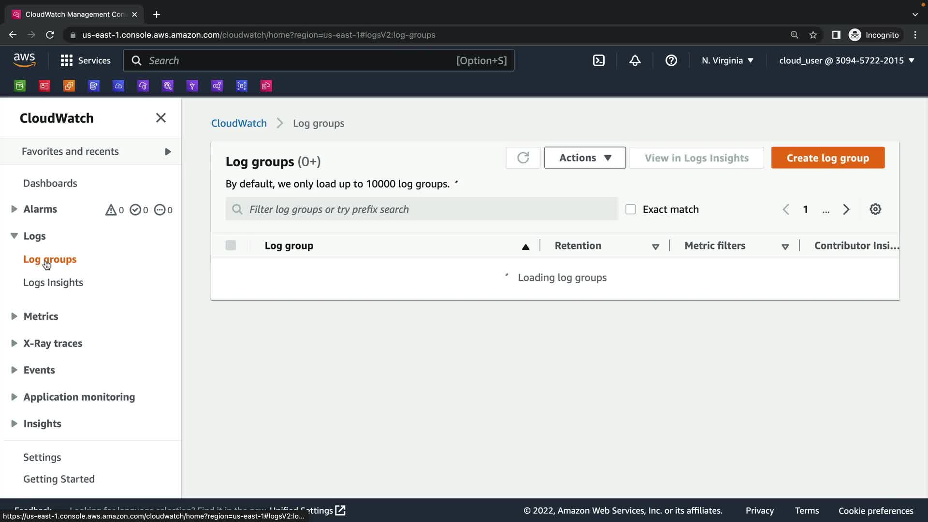Close the CloudWatch navigation sidebar
The height and width of the screenshot is (522, 928).
point(161,118)
